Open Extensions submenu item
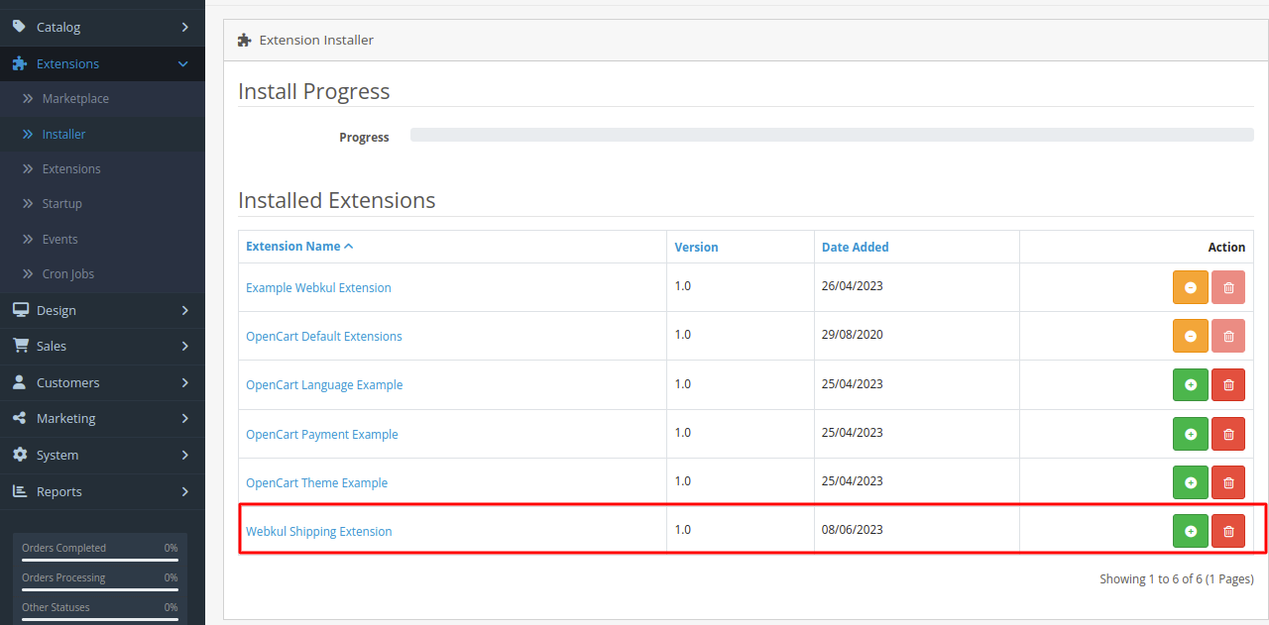Screen dimensions: 1269x625 (71, 169)
